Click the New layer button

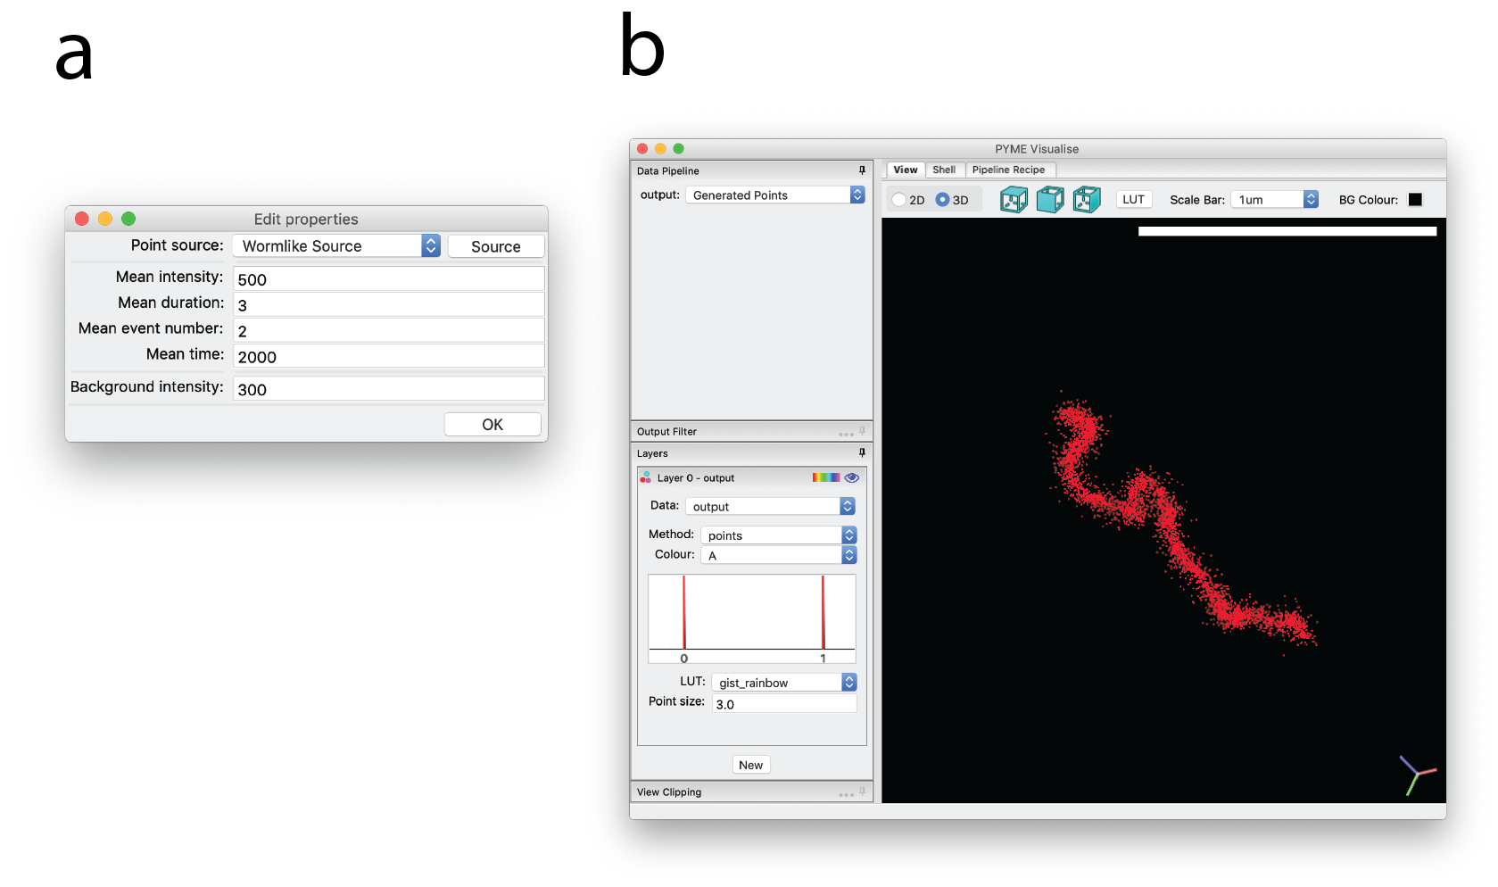point(750,765)
